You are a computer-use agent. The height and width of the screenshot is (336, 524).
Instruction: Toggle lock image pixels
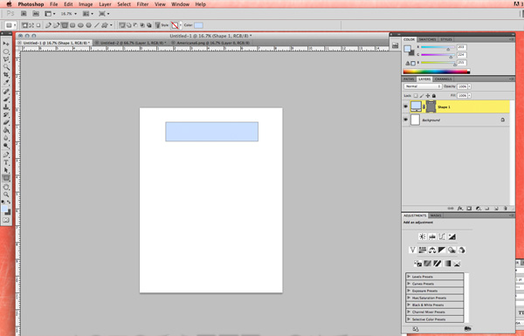pyautogui.click(x=422, y=96)
